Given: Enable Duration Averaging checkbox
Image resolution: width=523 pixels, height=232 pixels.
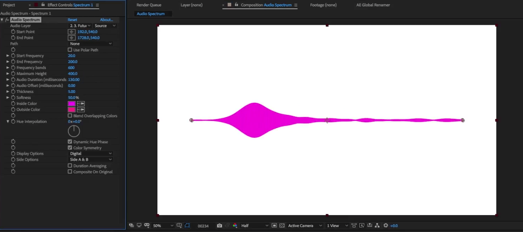Looking at the screenshot, I should 70,166.
